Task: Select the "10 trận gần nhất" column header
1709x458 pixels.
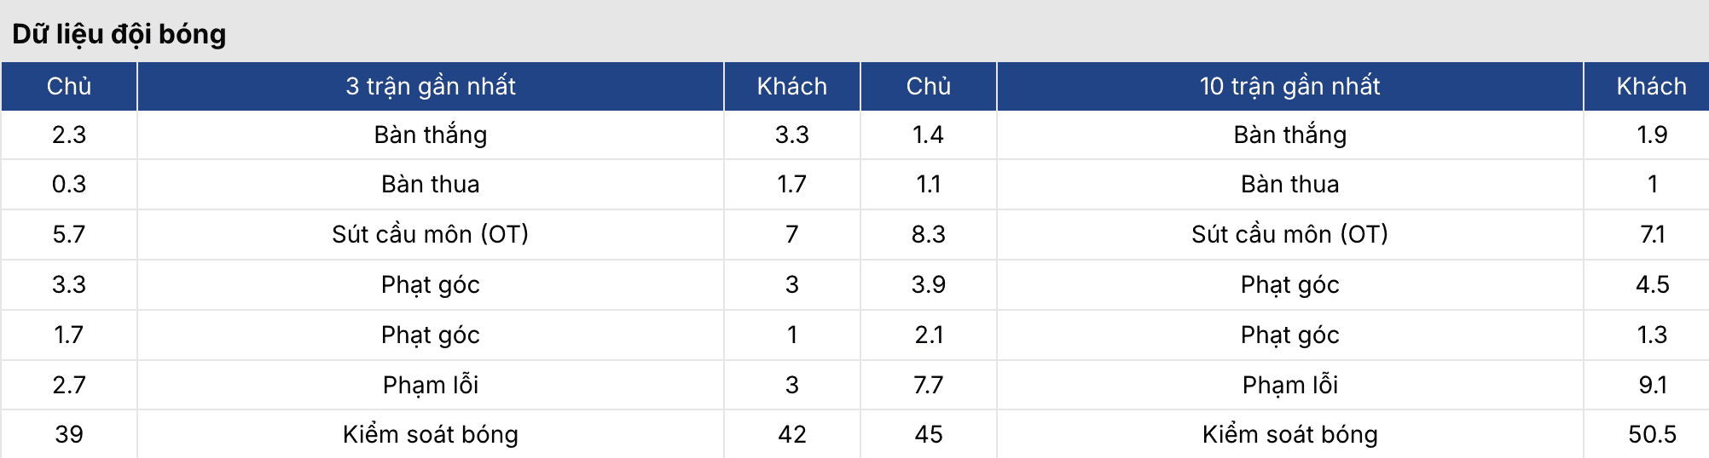Action: pyautogui.click(x=1289, y=86)
